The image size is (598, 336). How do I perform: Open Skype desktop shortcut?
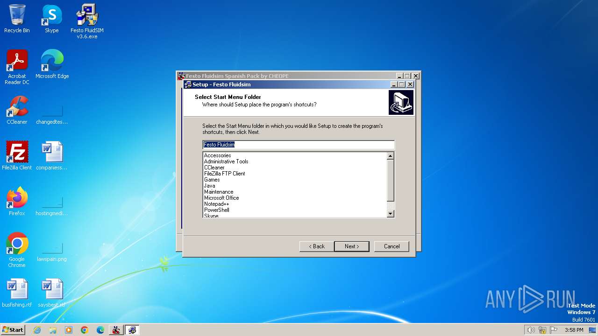click(x=51, y=19)
